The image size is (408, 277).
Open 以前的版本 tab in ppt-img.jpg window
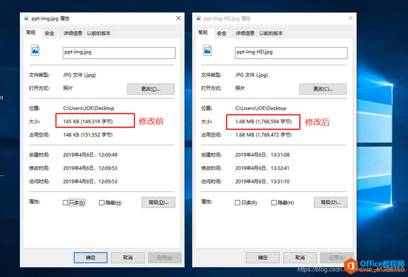[99, 33]
